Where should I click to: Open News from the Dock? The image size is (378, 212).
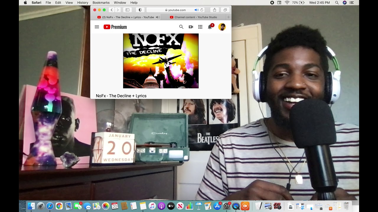point(180,206)
